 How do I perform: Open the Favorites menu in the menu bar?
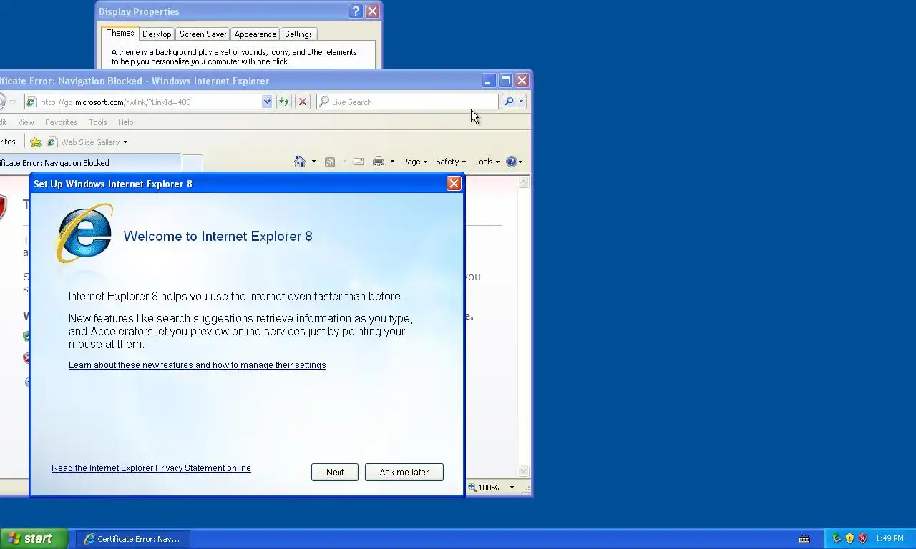[62, 122]
